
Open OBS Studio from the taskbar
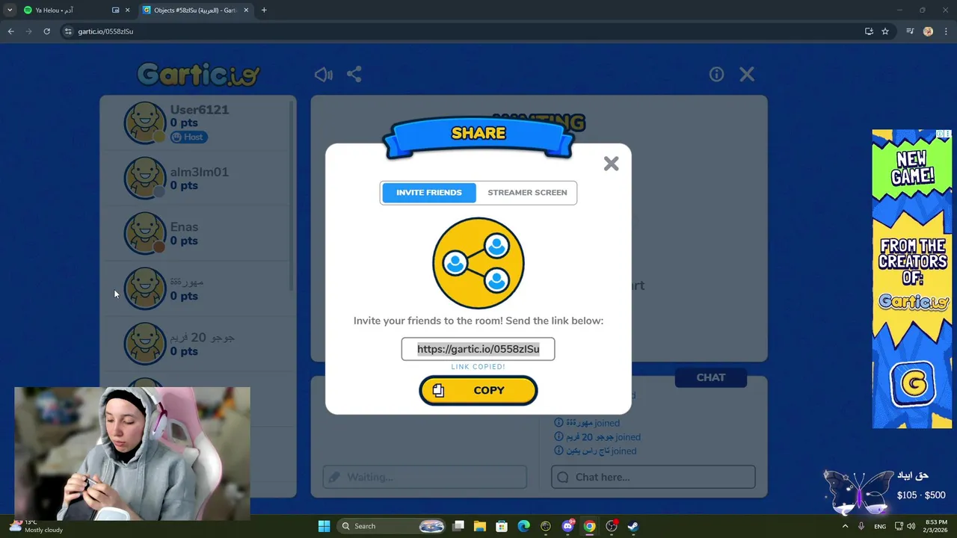[x=611, y=526]
